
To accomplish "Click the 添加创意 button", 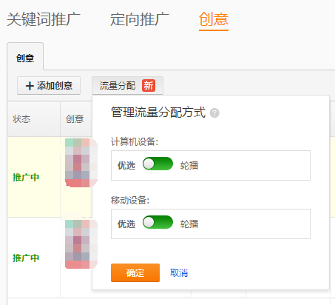I will pyautogui.click(x=49, y=86).
